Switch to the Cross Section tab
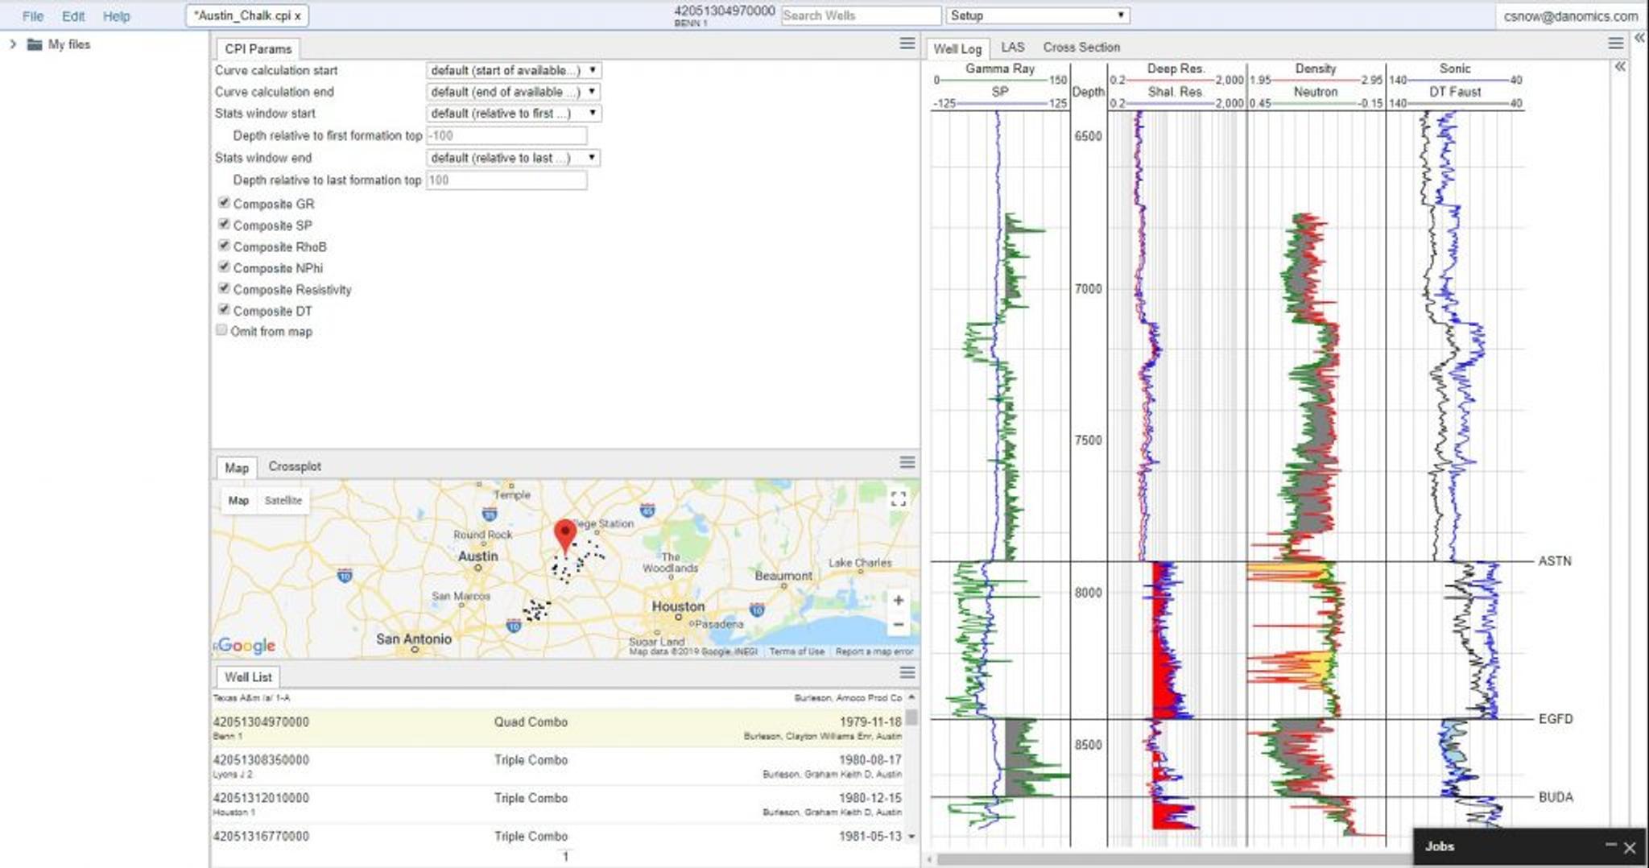This screenshot has height=868, width=1649. coord(1081,48)
